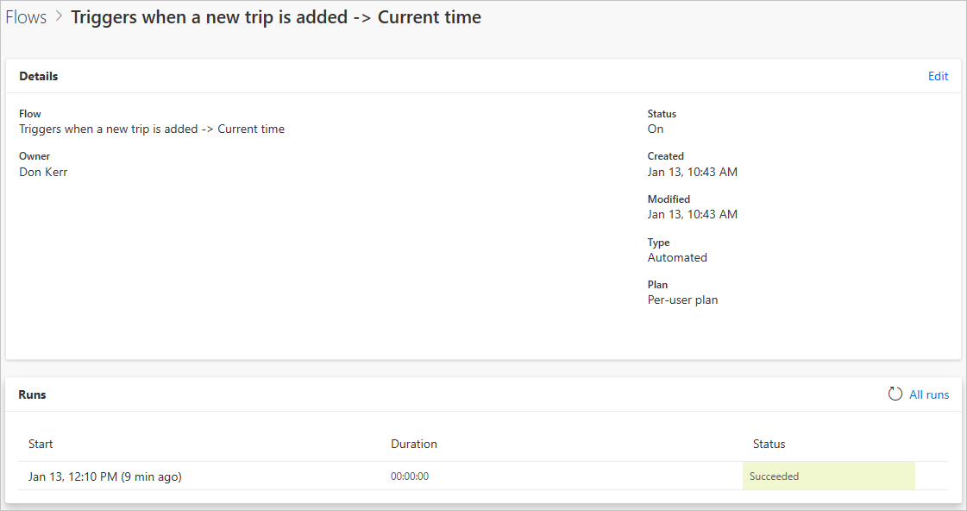Click the Created date Jan 13, 10:43 AM
Image resolution: width=967 pixels, height=511 pixels.
click(x=693, y=172)
